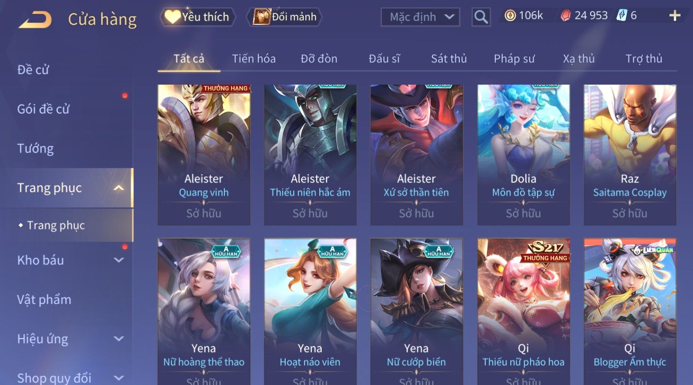Switch to the Sát thủ tab

coord(449,58)
